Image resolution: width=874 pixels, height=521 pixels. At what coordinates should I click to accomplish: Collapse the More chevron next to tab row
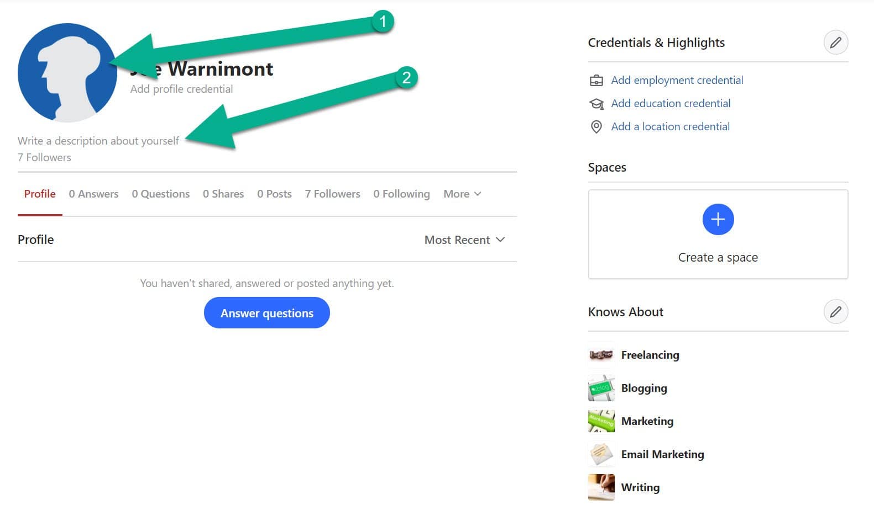click(x=478, y=194)
